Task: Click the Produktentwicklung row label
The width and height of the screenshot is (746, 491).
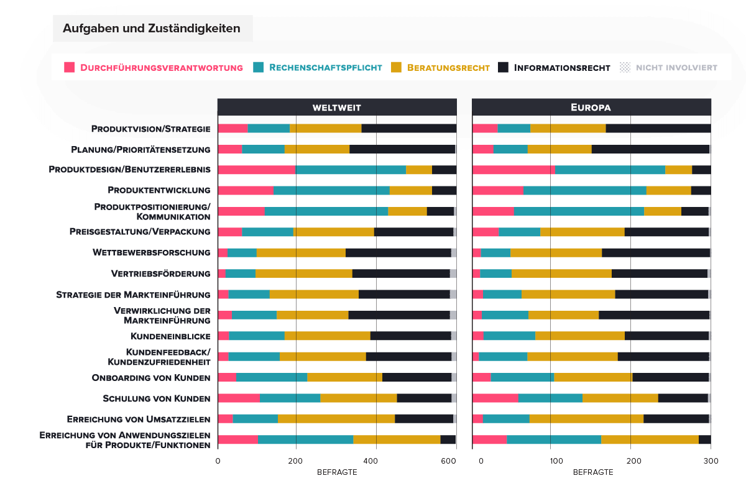Action: point(159,190)
